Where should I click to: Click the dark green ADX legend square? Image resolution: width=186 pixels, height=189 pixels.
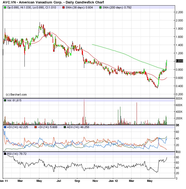point(65,127)
